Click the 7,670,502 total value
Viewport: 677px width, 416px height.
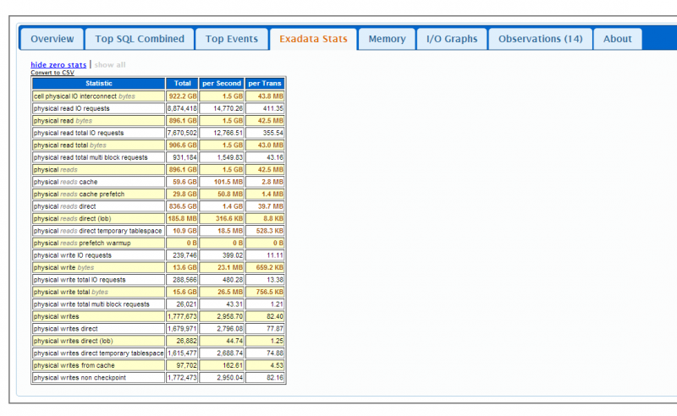[x=182, y=133]
